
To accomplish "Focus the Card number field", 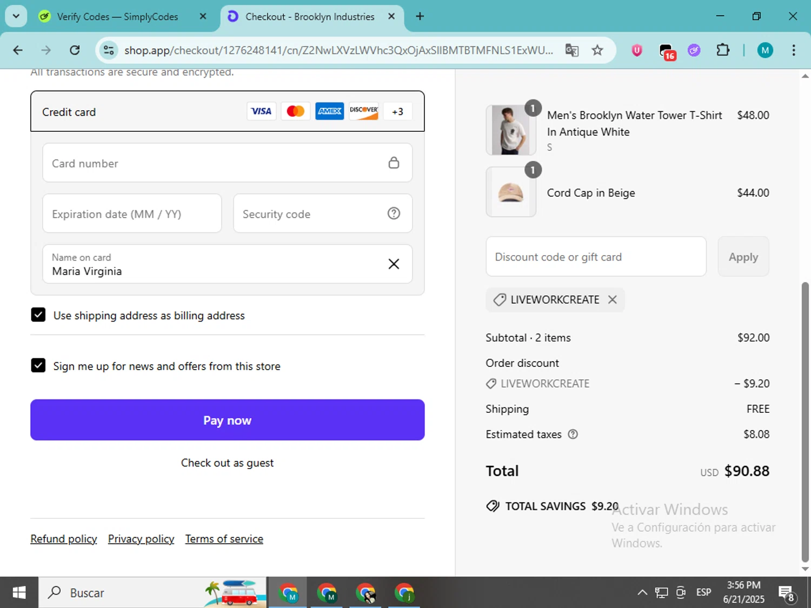I will click(x=228, y=163).
